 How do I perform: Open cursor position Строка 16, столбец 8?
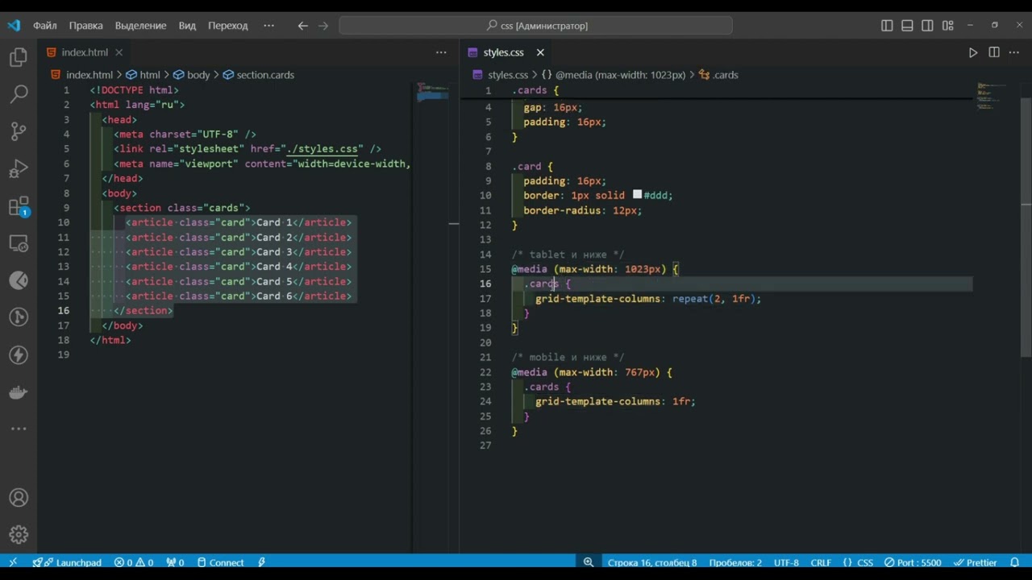[x=652, y=562]
